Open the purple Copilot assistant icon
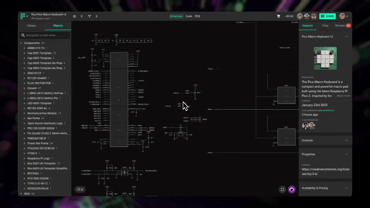Viewport: 370px width, 208px height. click(292, 189)
